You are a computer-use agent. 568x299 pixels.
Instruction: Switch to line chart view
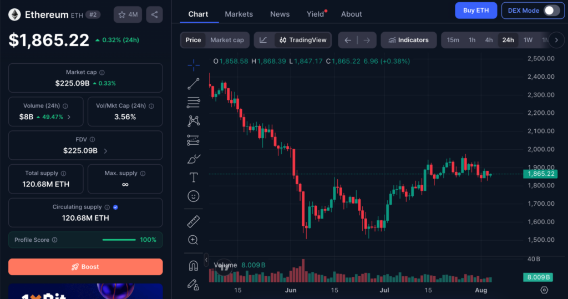(x=263, y=40)
